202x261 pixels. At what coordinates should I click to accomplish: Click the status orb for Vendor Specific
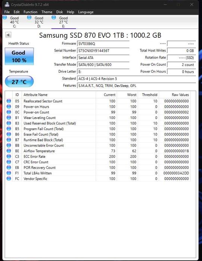click(x=9, y=179)
